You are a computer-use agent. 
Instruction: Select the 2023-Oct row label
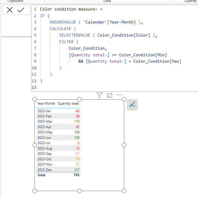(44, 159)
